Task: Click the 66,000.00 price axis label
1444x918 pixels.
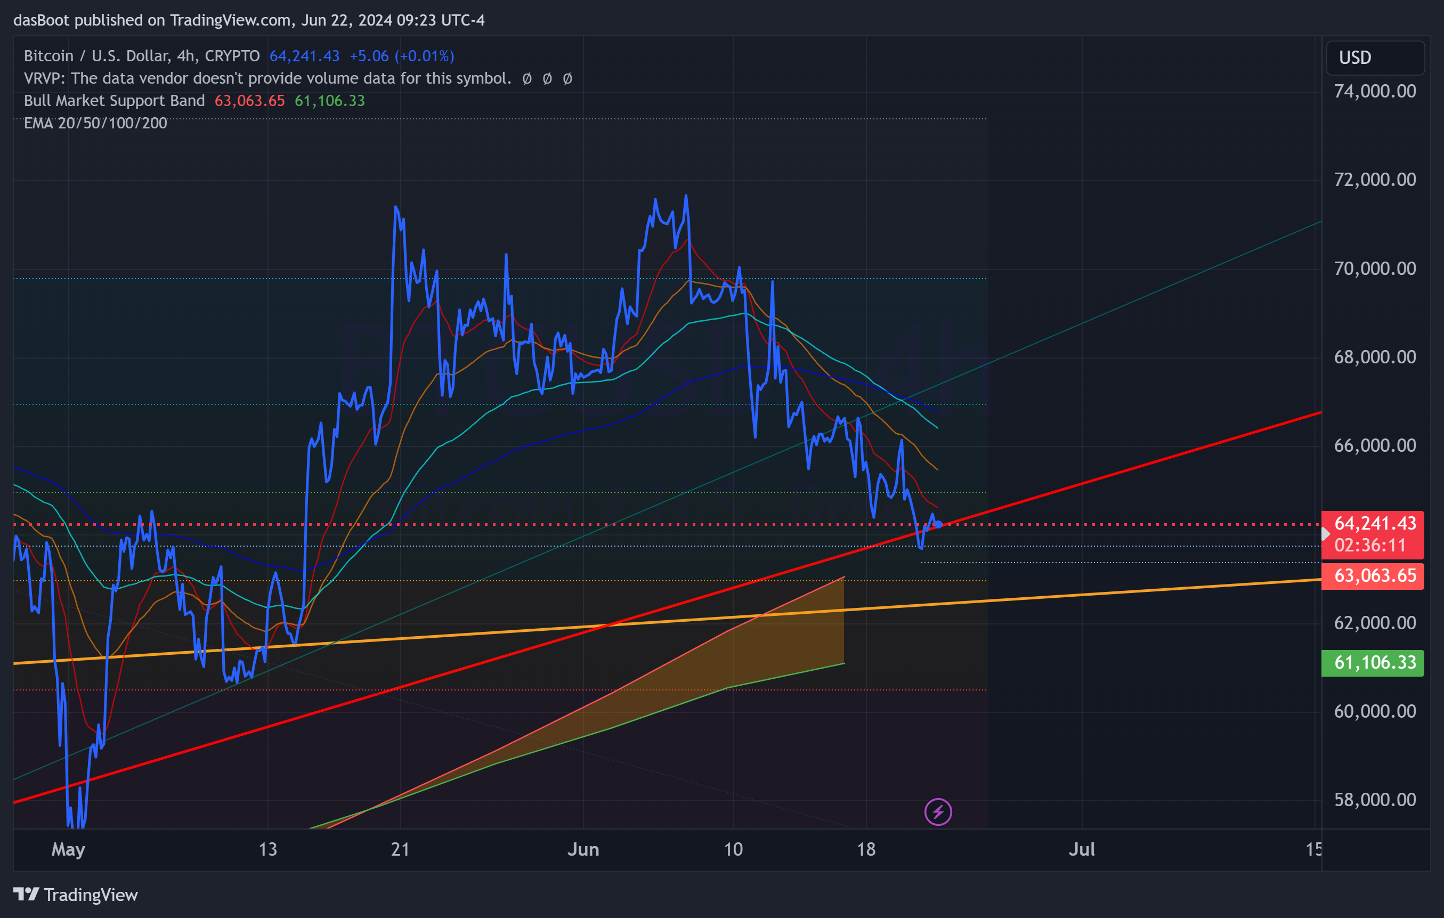Action: [x=1375, y=445]
